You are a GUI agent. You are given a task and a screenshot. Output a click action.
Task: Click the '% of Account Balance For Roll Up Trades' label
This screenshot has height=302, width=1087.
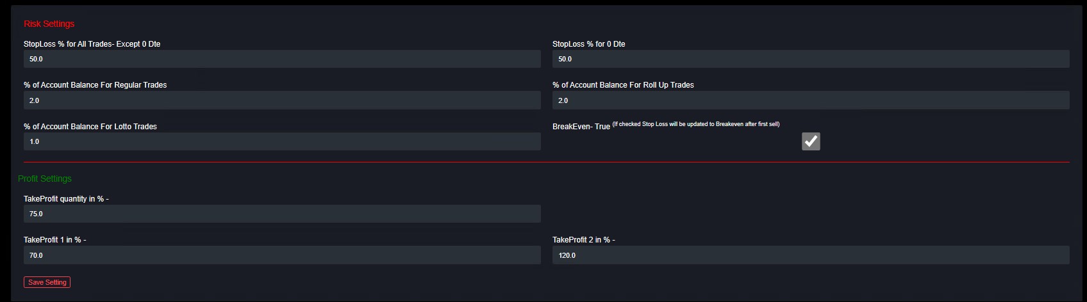click(x=623, y=85)
